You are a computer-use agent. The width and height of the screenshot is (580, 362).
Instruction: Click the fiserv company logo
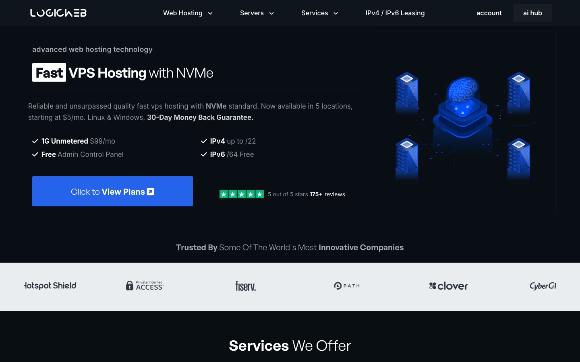[x=246, y=286]
